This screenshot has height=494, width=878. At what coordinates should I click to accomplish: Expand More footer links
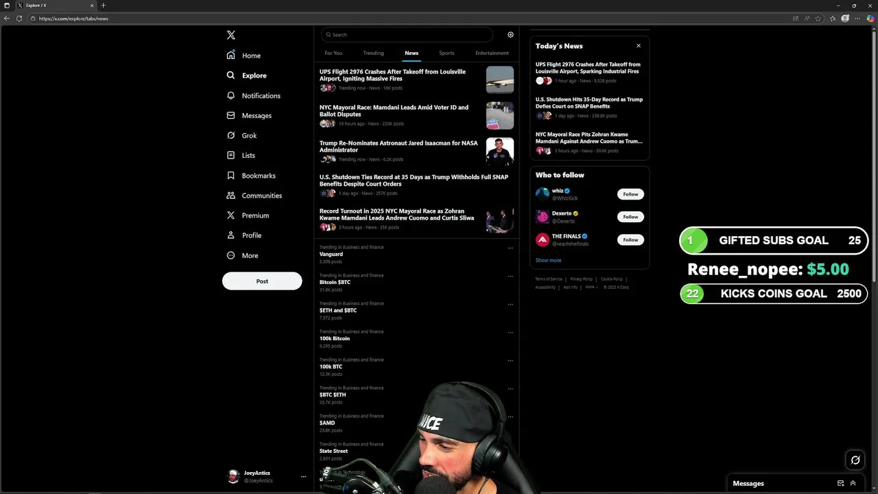point(591,287)
